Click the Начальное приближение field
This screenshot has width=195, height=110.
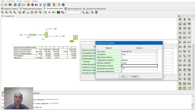click(139, 71)
